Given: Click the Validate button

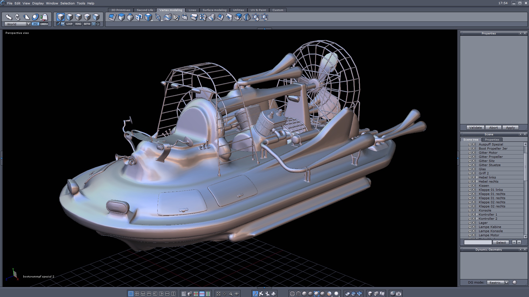Looking at the screenshot, I should pos(475,128).
